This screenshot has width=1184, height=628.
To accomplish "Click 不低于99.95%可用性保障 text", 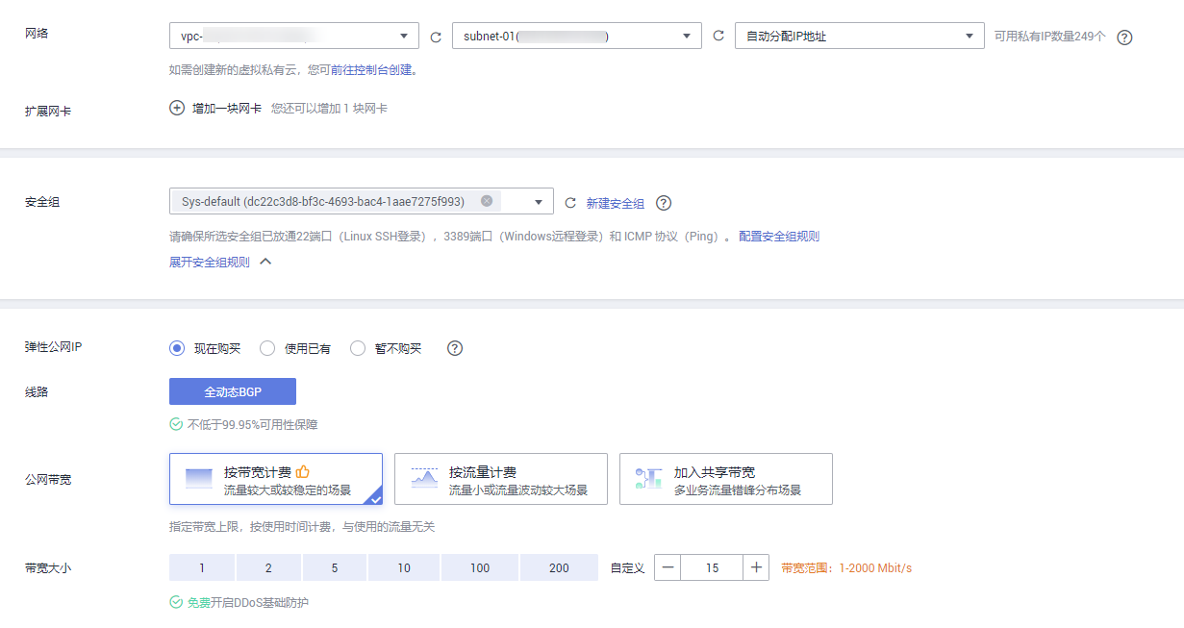I will point(252,424).
